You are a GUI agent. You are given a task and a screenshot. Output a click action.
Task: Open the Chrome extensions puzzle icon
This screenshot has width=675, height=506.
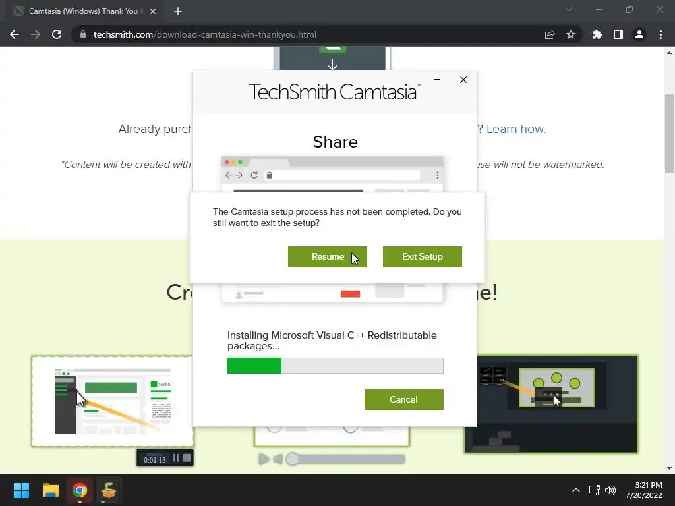pyautogui.click(x=597, y=34)
